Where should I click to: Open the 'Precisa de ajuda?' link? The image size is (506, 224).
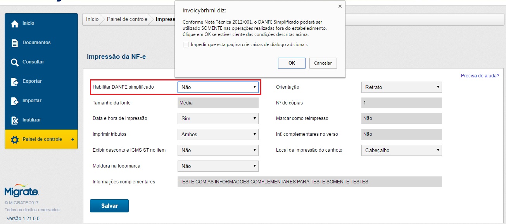coord(480,76)
